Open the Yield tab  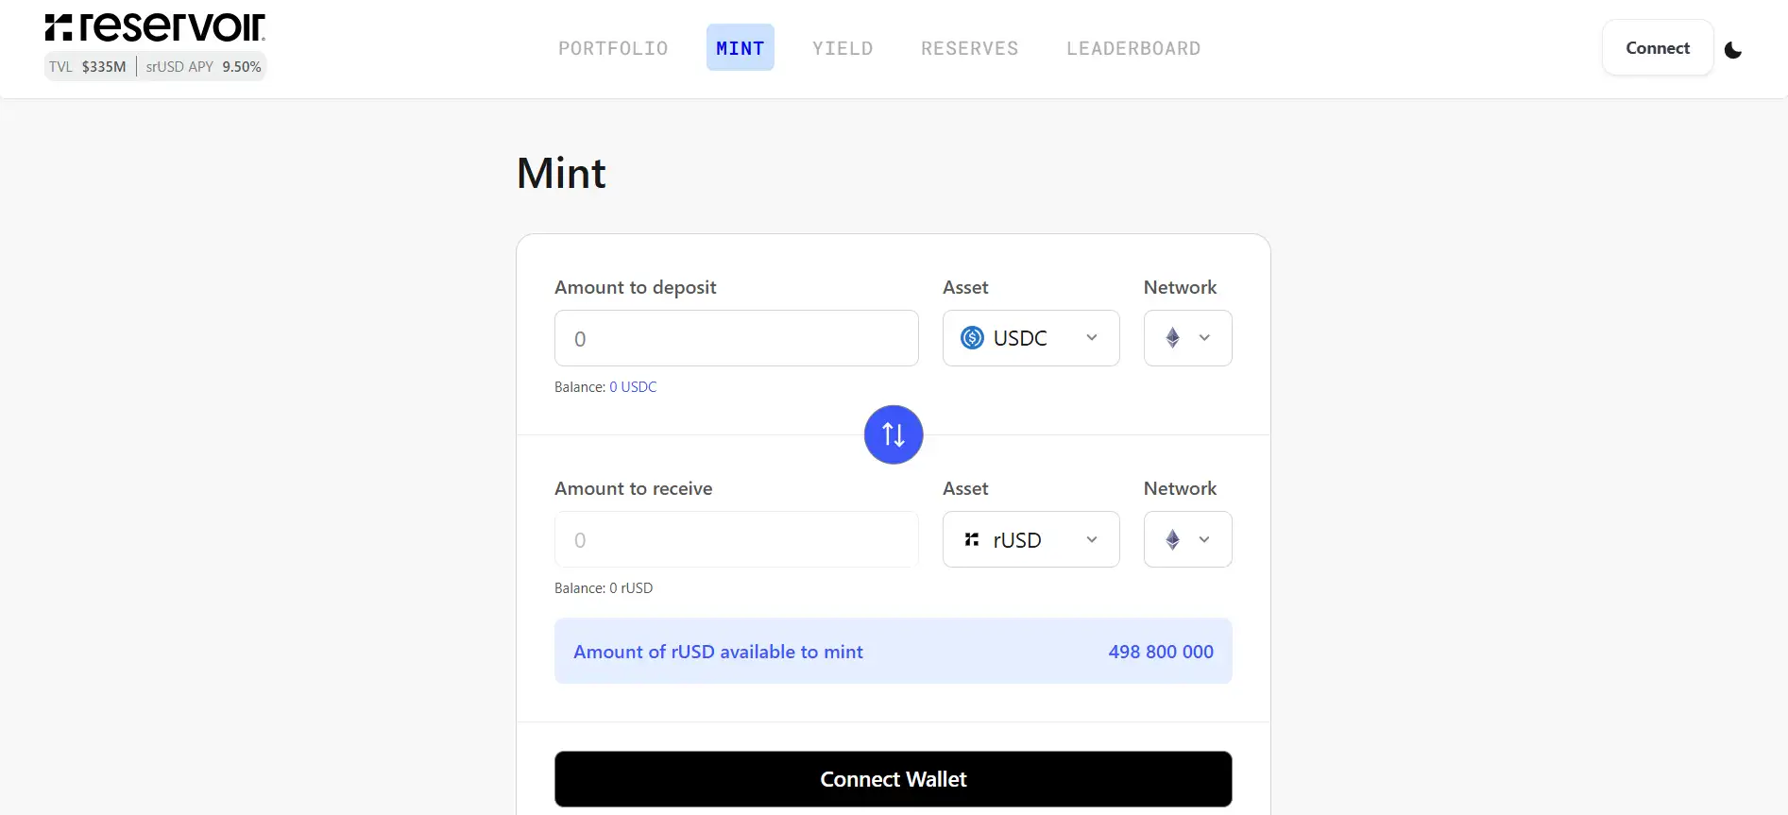843,48
